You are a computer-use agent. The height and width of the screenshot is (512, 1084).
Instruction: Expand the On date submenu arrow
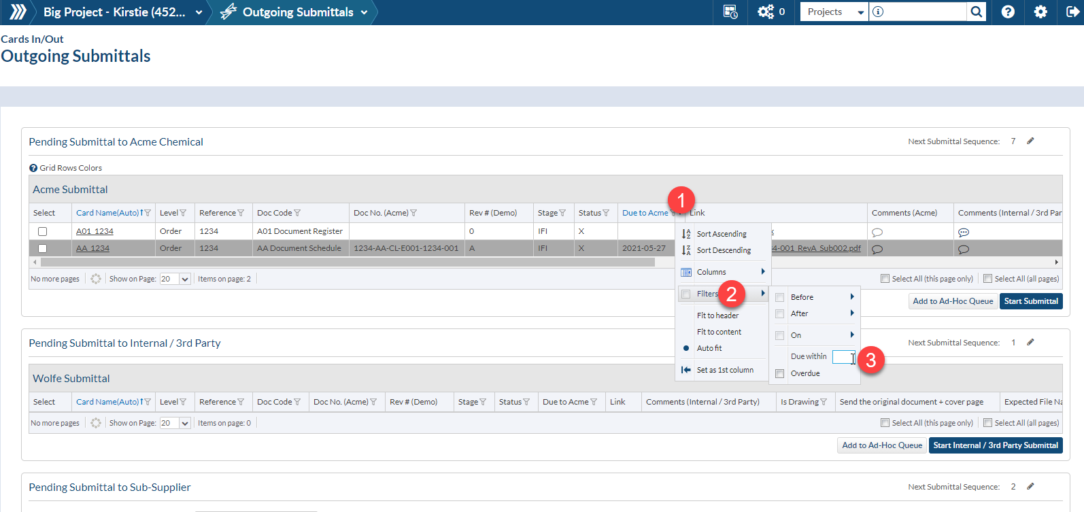(x=851, y=335)
